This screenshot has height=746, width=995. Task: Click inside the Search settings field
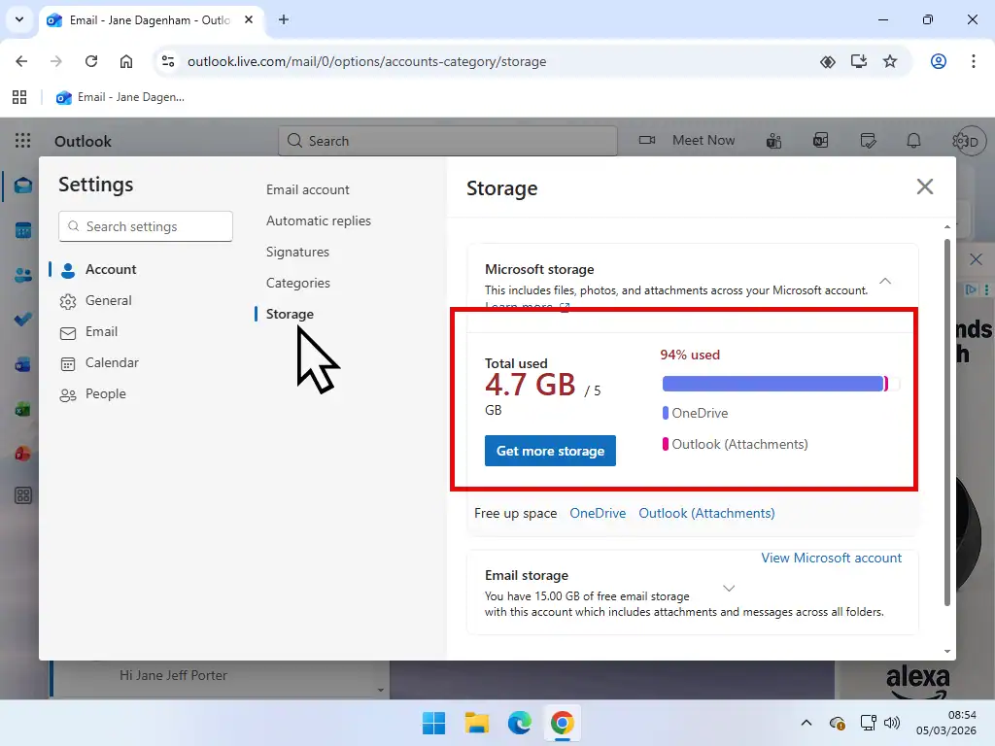145,226
